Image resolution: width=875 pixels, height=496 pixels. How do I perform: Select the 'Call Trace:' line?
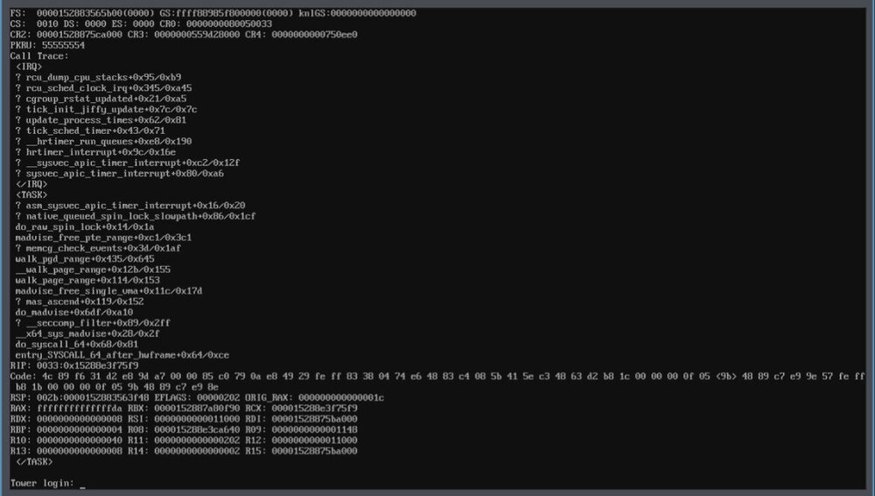(39, 56)
